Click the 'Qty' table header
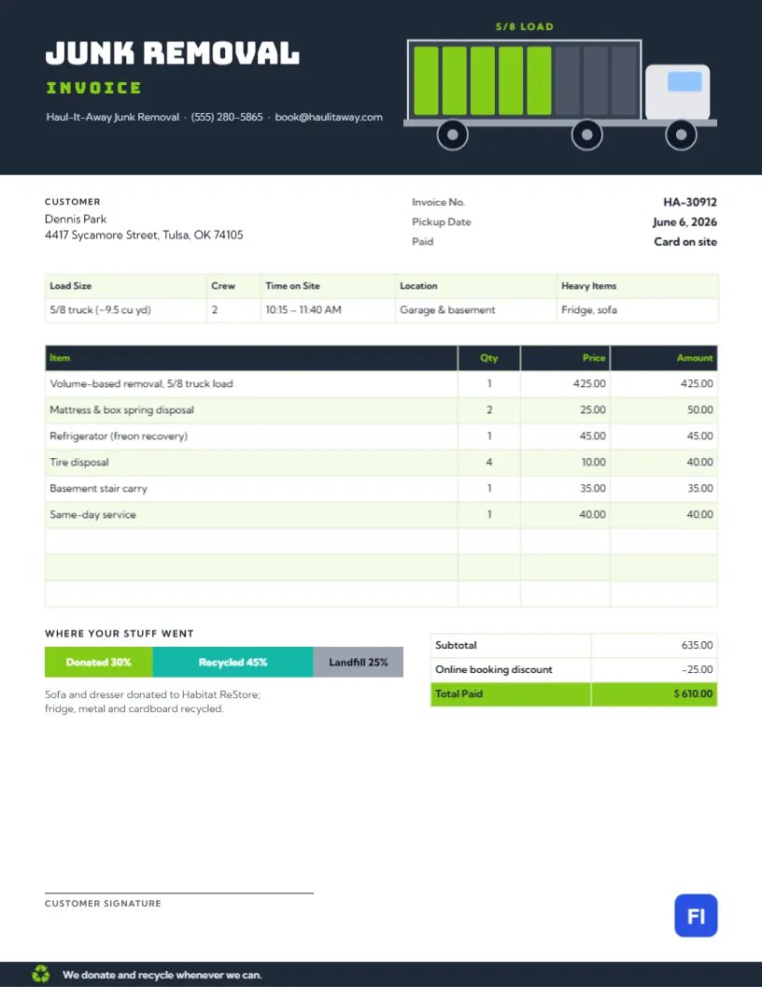762x987 pixels. coord(488,358)
